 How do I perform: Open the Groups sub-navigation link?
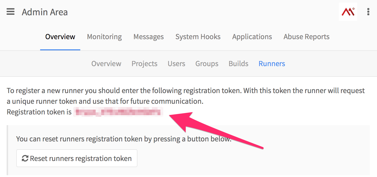207,64
